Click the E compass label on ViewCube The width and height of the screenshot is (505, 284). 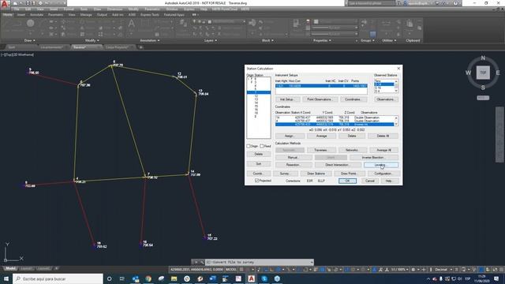tap(498, 73)
